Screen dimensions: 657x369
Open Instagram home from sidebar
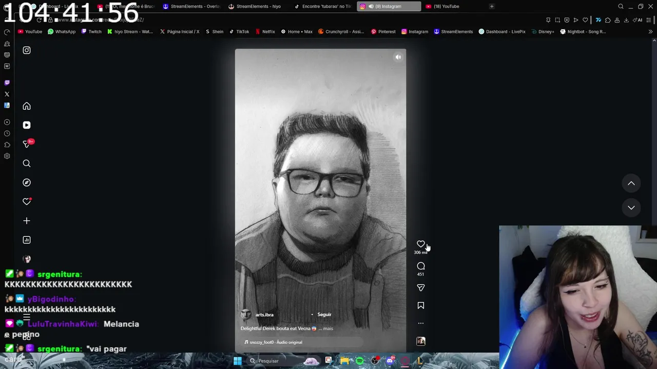click(x=27, y=106)
